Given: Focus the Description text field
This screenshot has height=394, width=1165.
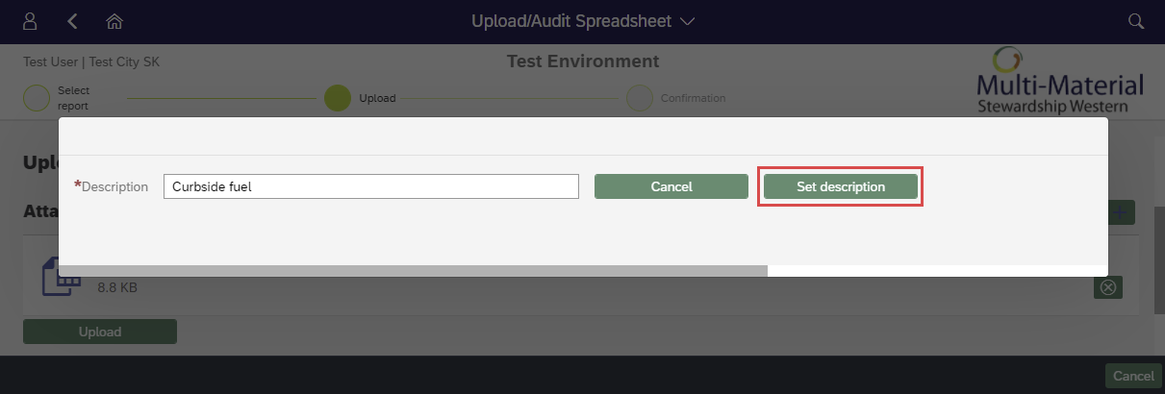Looking at the screenshot, I should point(371,186).
